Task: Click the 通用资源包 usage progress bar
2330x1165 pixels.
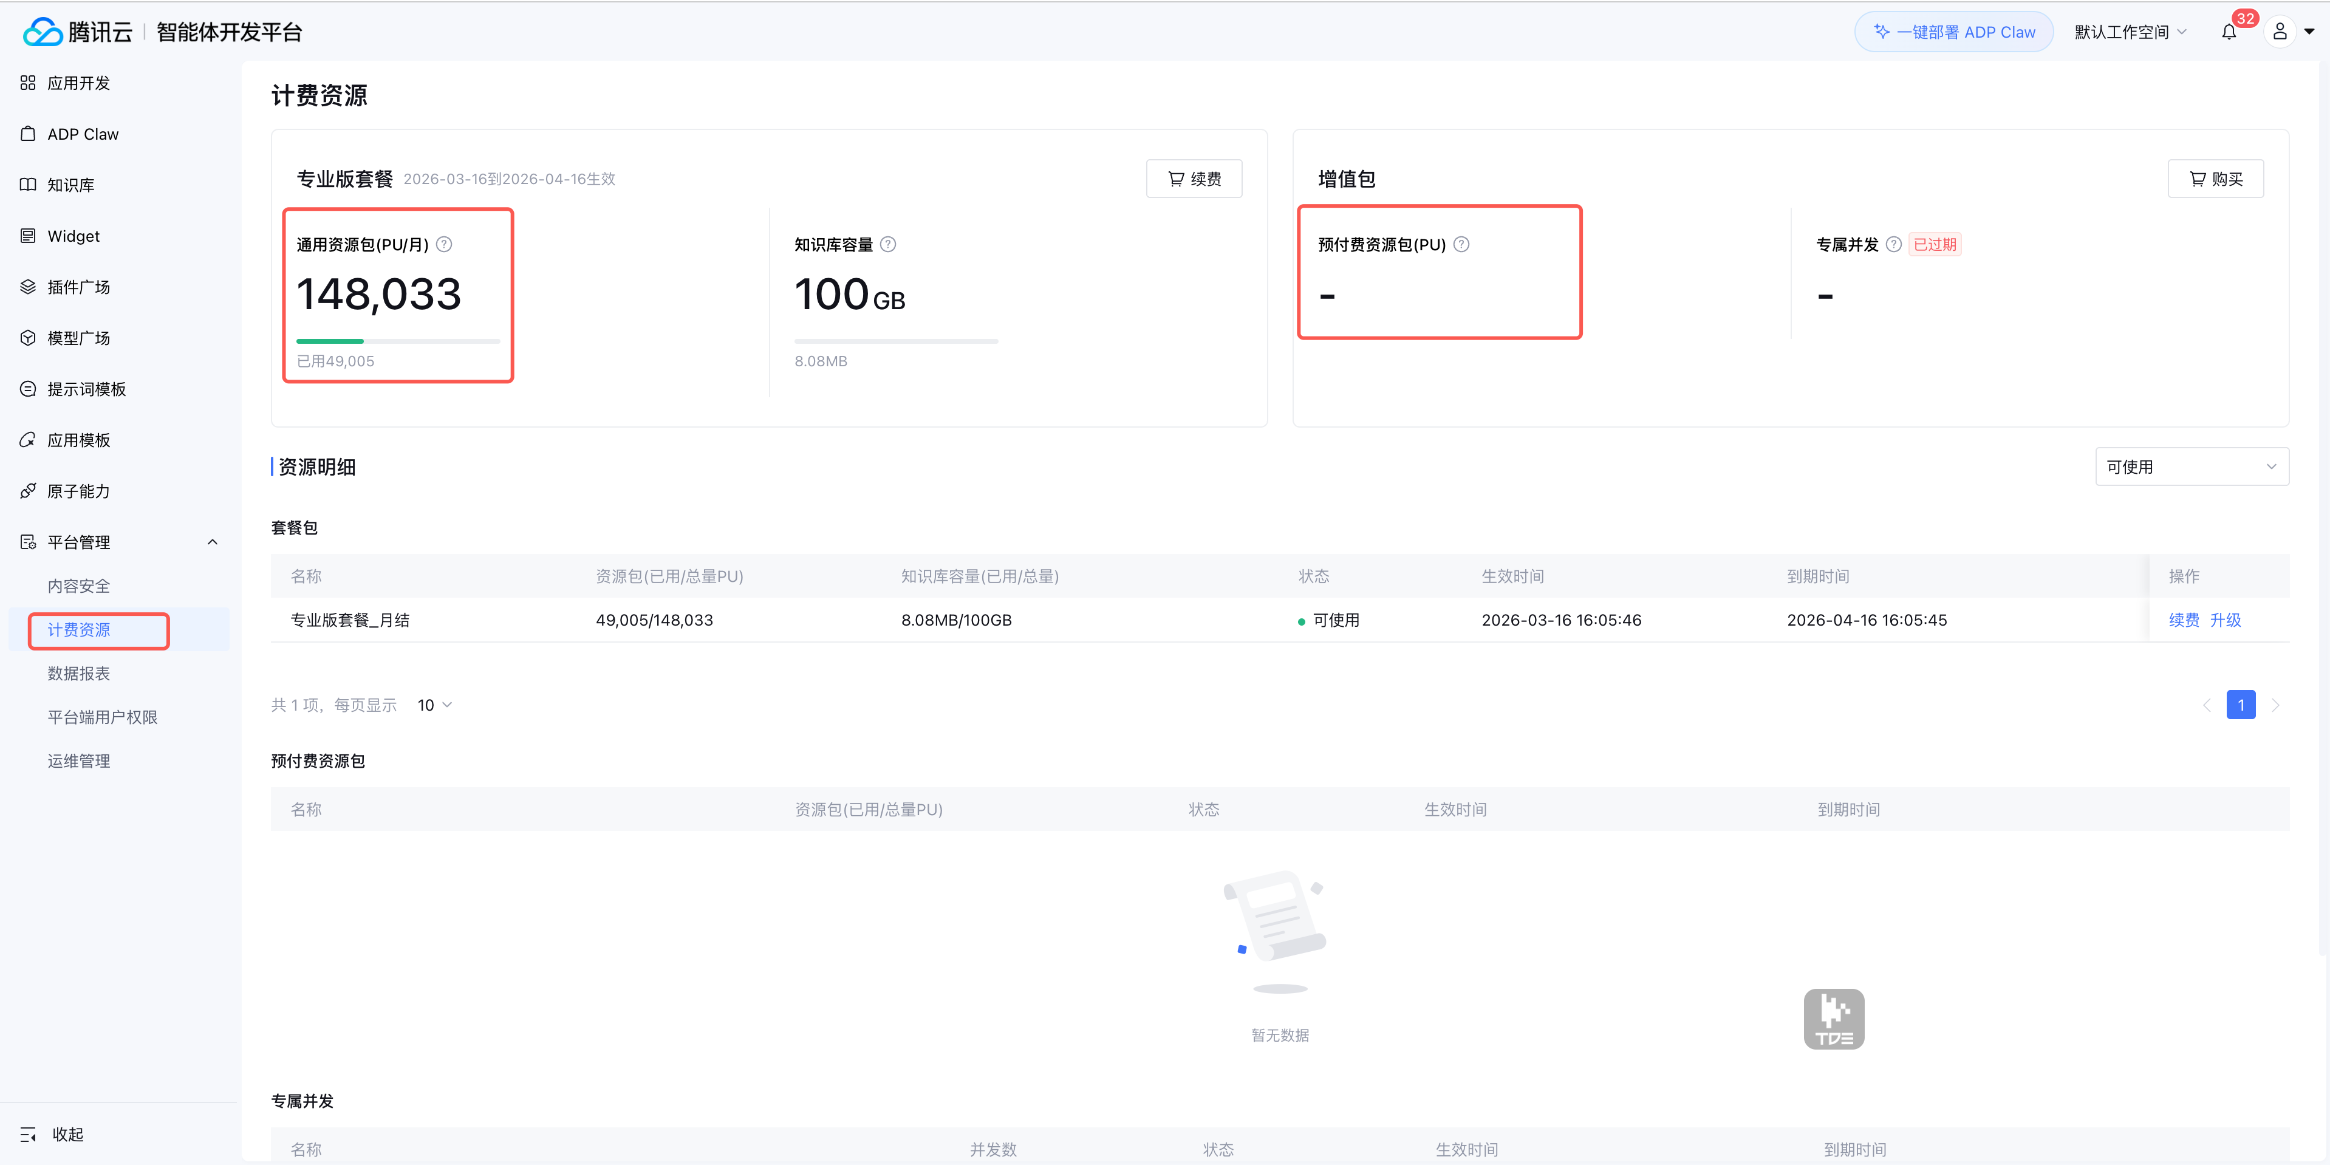Action: pos(398,341)
